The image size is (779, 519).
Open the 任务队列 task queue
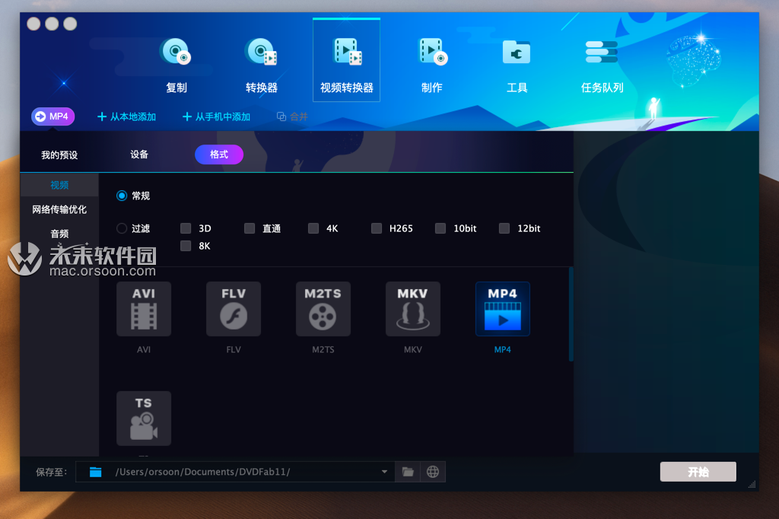pos(602,65)
